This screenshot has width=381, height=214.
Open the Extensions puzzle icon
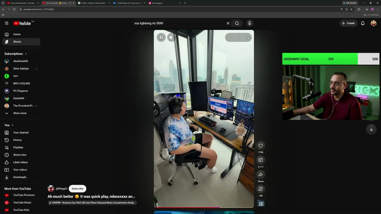(359, 9)
